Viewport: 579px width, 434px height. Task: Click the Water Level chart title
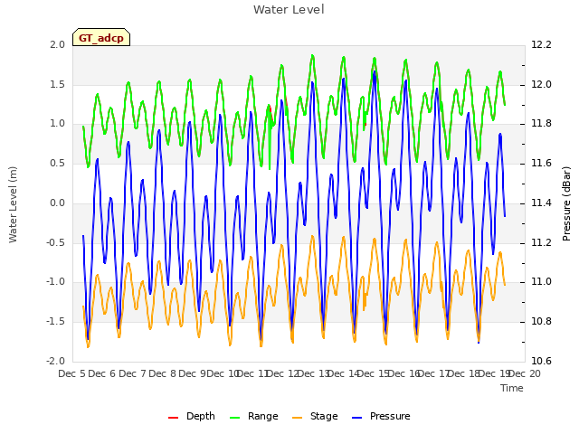click(x=289, y=10)
